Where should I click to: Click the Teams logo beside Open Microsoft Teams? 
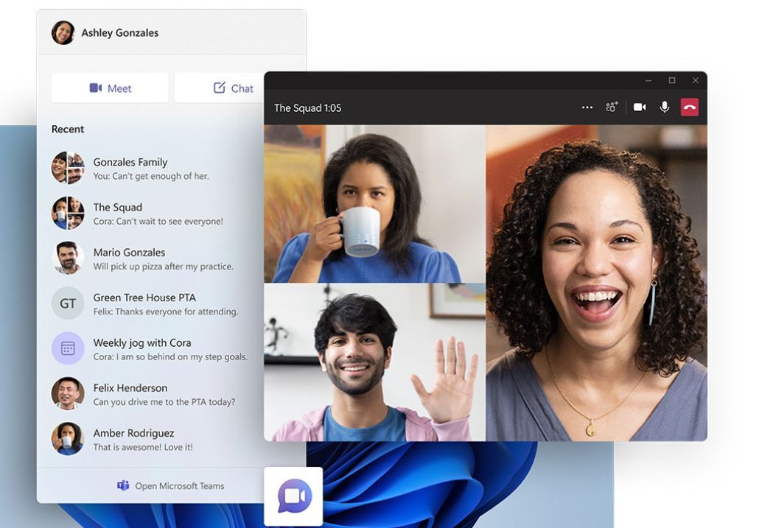pyautogui.click(x=123, y=485)
